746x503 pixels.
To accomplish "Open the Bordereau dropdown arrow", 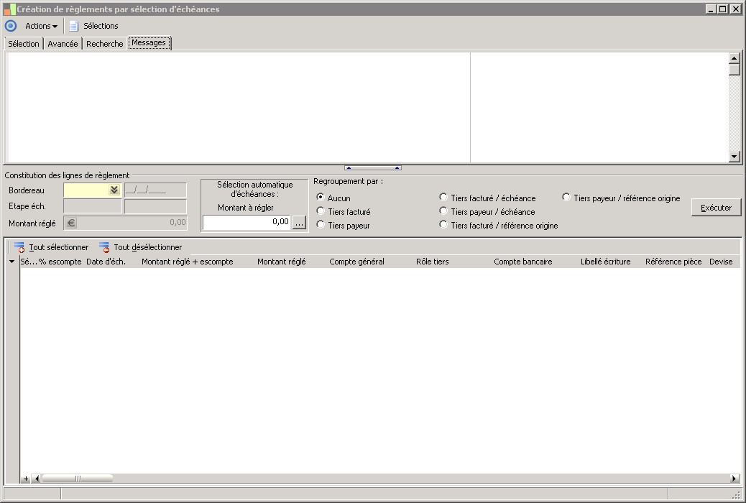I will 114,190.
